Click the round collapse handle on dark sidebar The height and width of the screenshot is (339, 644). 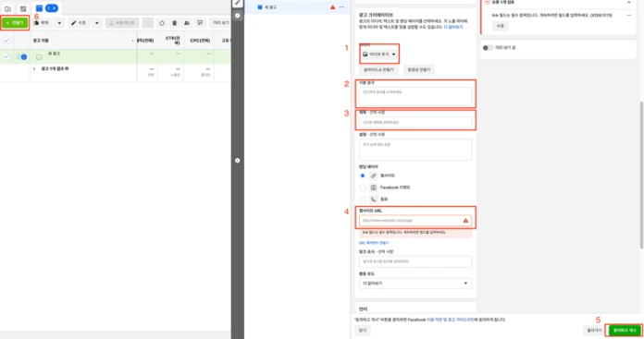(238, 161)
